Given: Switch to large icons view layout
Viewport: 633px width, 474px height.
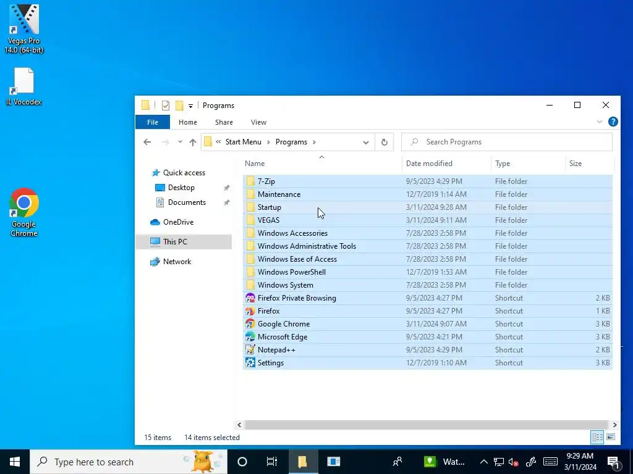Looking at the screenshot, I should tap(611, 437).
